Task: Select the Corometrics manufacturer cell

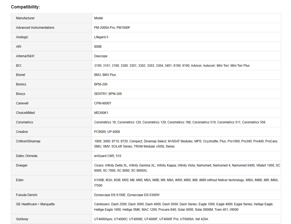Action: (24, 122)
